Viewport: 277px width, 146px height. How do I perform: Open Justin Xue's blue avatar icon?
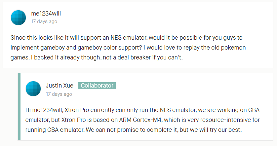[x=33, y=89]
